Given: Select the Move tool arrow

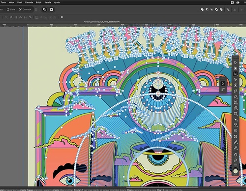Looking at the screenshot, I should coord(236,63).
